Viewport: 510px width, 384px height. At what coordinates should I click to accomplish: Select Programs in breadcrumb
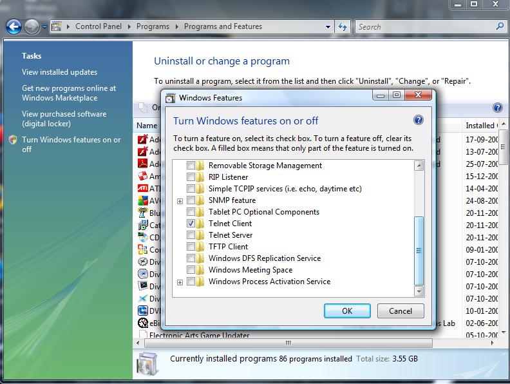pyautogui.click(x=153, y=26)
